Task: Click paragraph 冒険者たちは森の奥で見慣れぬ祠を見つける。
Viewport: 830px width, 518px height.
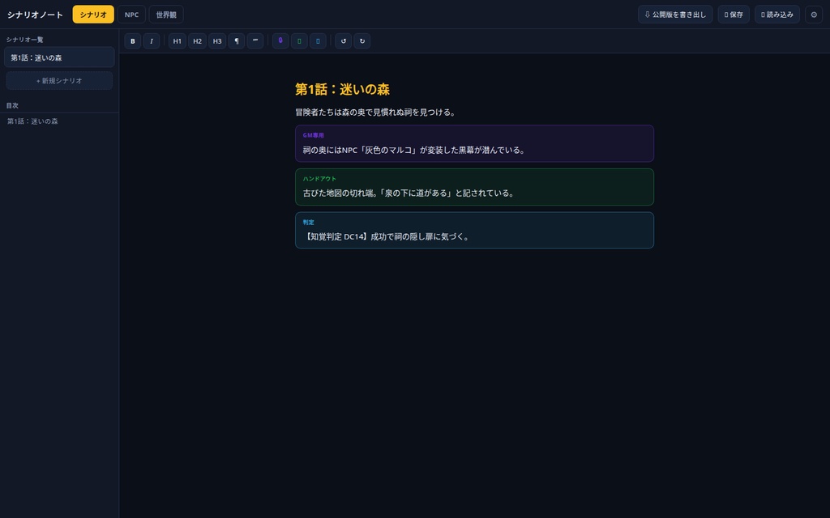Action: pos(376,112)
